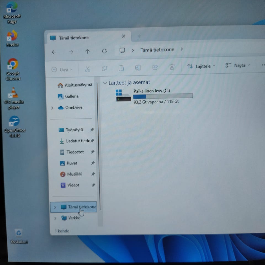Open Roskakori recycle bin icon
265x265 pixels.
[19, 236]
